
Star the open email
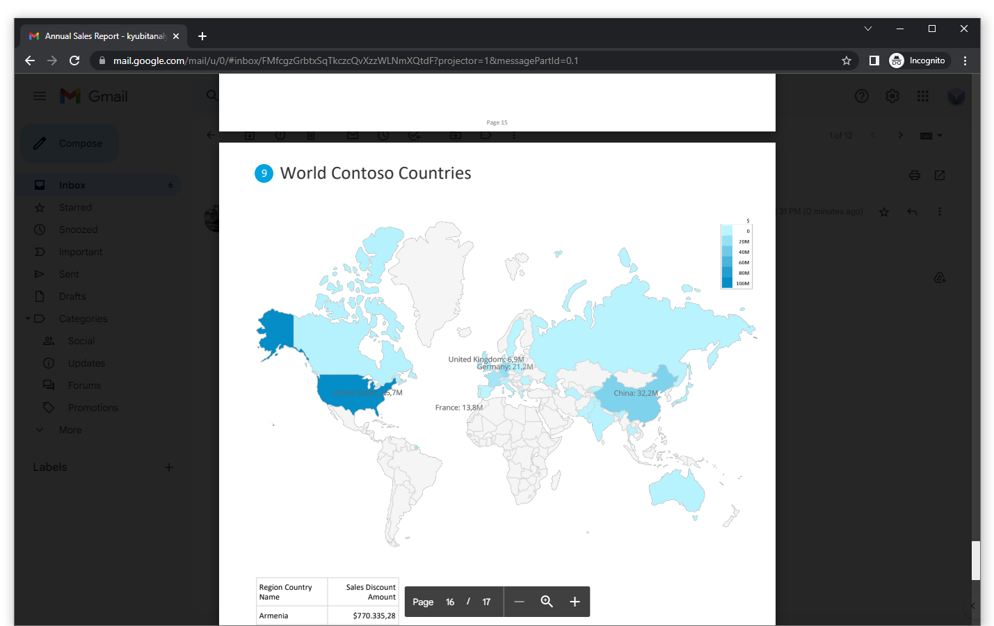point(884,211)
